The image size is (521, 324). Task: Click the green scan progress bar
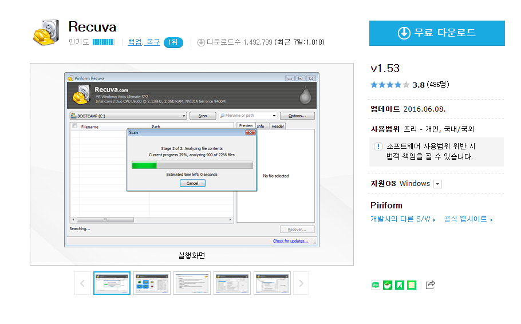[192, 165]
